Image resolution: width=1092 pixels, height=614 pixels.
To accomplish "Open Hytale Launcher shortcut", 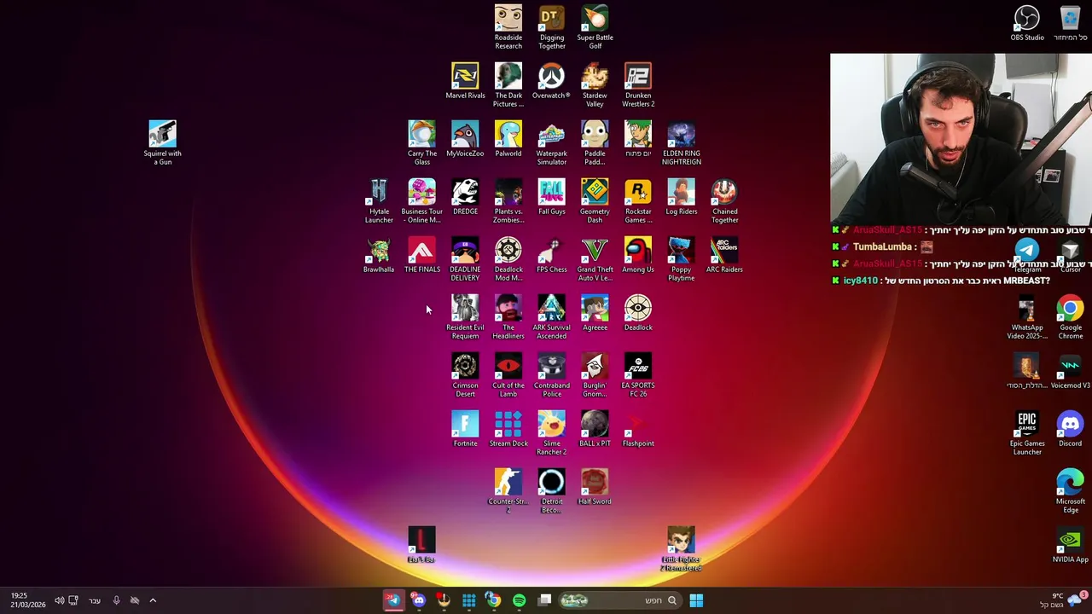I will (x=379, y=201).
